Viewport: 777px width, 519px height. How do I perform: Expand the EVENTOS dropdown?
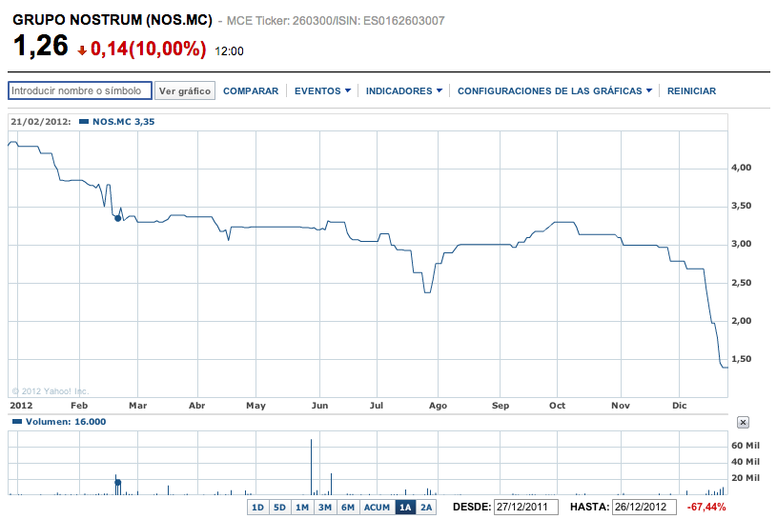322,91
